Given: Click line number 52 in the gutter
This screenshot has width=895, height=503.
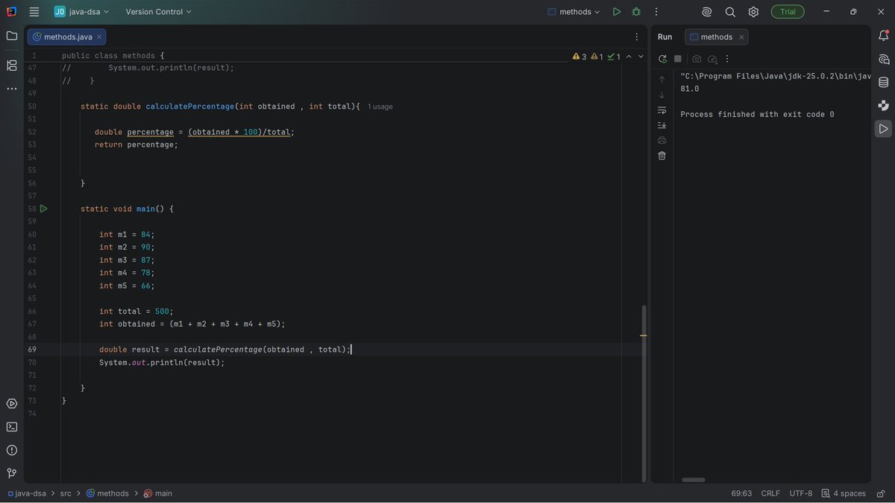Looking at the screenshot, I should pyautogui.click(x=32, y=132).
